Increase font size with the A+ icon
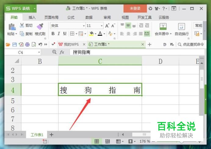The height and width of the screenshot is (149, 211). pos(107,26)
